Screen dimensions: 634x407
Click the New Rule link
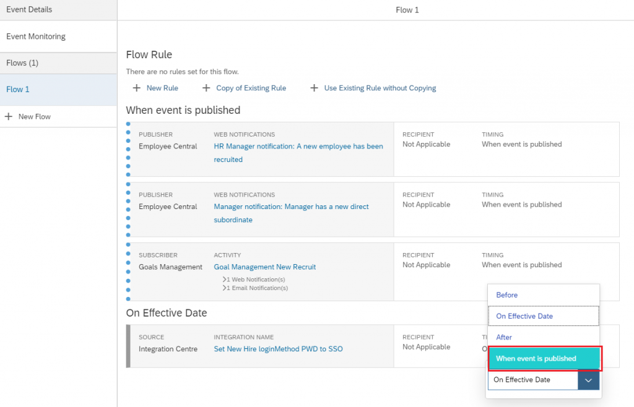[x=162, y=88]
